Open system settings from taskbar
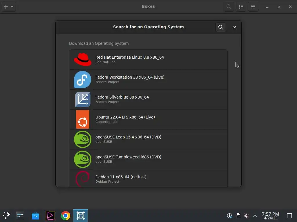The width and height of the screenshot is (297, 222). (x=20, y=215)
